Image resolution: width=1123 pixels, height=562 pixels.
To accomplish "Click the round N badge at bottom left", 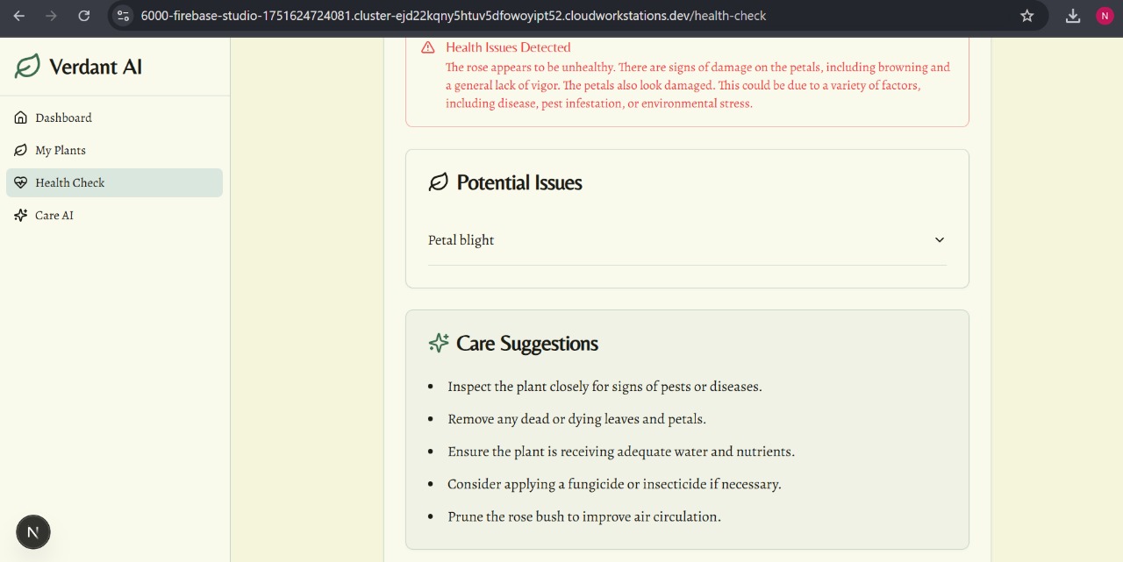I will tap(33, 531).
